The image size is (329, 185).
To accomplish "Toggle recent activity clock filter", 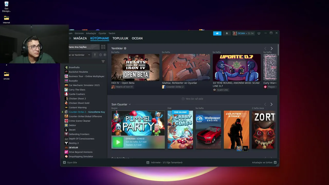I will pos(100,55).
